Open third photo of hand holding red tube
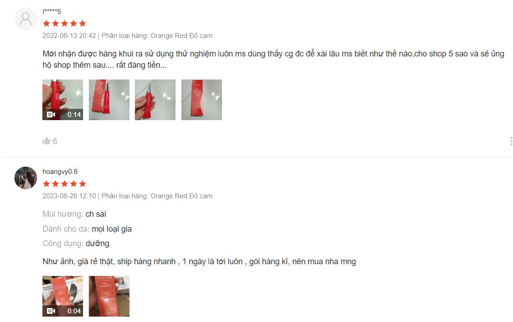513x322 pixels. [x=155, y=100]
